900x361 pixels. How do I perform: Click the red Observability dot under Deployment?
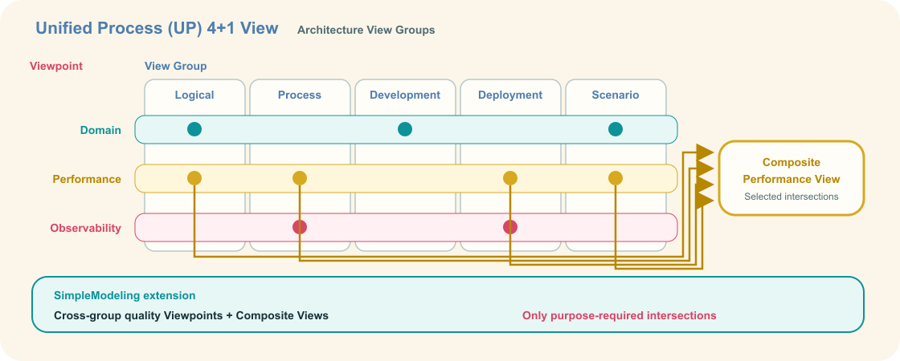510,227
